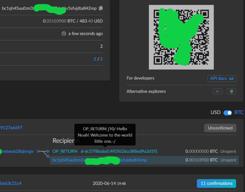Click the balance '0.05103900 BTC / 483.40 USD'
The image size is (245, 192).
73,21
